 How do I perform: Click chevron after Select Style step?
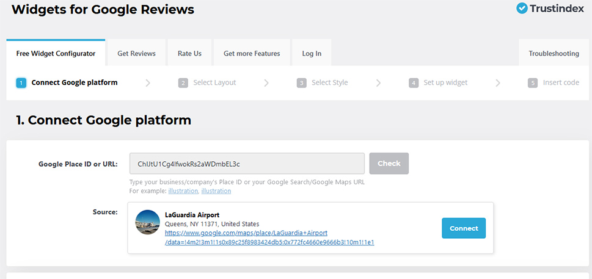point(378,83)
